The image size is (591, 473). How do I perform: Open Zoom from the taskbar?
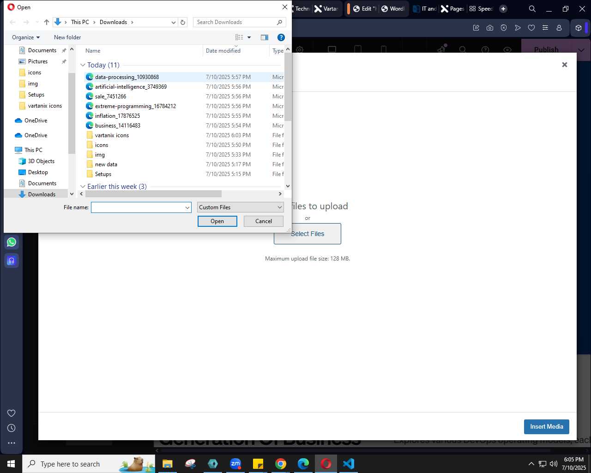[235, 464]
